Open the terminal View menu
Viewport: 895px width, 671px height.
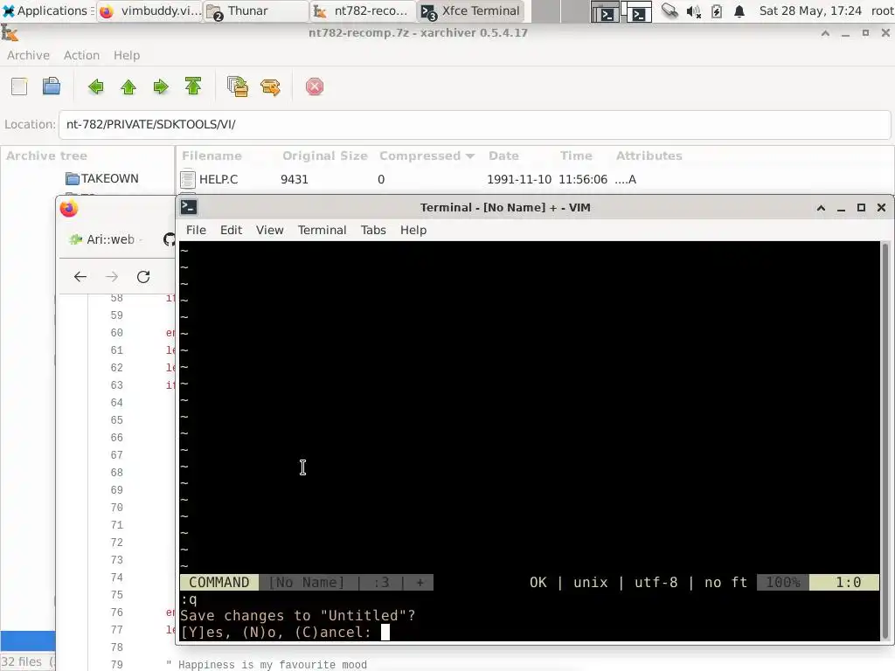269,230
